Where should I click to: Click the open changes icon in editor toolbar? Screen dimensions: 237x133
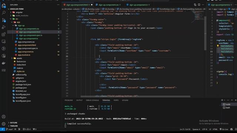pos(195,5)
